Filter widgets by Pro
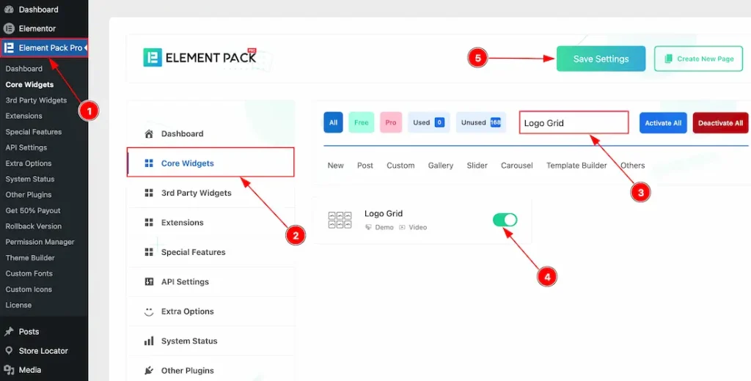This screenshot has height=381, width=751. click(391, 122)
